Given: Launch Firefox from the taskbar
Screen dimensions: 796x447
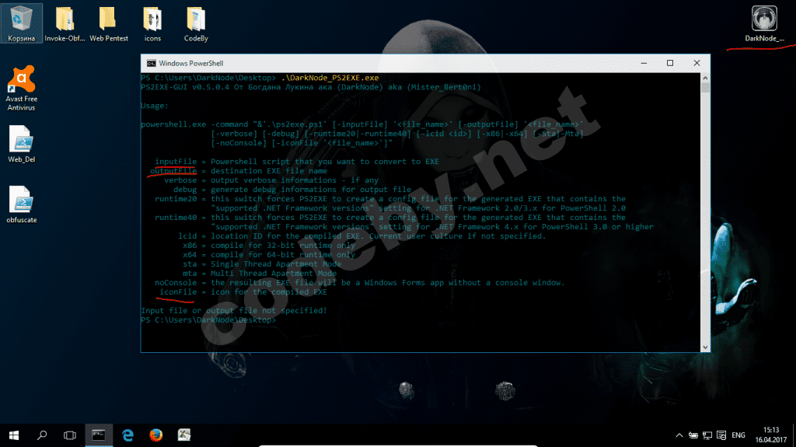Looking at the screenshot, I should pyautogui.click(x=155, y=435).
